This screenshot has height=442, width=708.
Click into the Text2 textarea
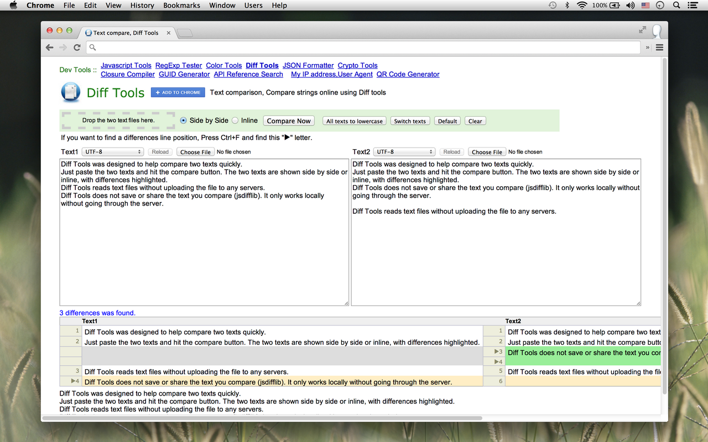tap(496, 232)
